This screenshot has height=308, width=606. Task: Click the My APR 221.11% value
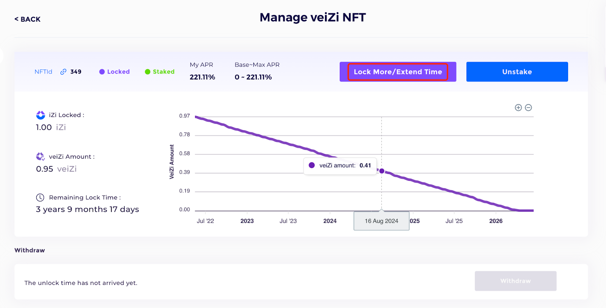point(202,77)
